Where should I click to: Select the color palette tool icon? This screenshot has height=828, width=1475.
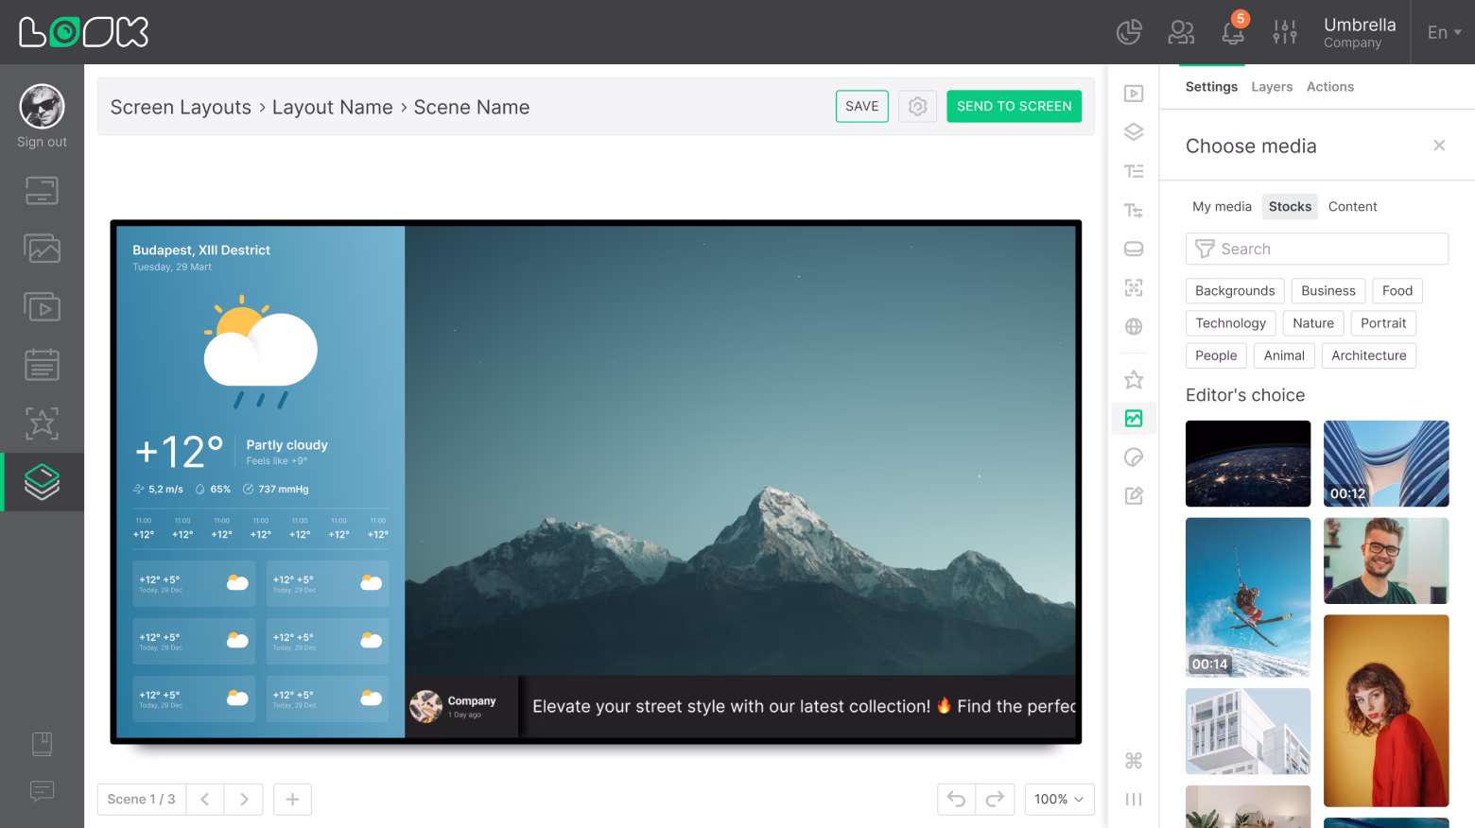(x=1134, y=457)
